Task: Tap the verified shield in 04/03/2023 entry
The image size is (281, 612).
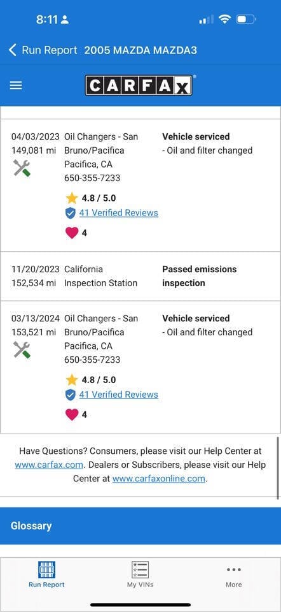Action: [71, 213]
